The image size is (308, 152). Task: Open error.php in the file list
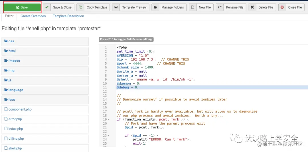coord(45,119)
